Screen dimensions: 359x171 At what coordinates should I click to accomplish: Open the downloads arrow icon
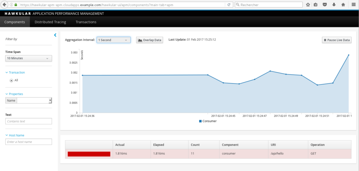click(x=334, y=5)
